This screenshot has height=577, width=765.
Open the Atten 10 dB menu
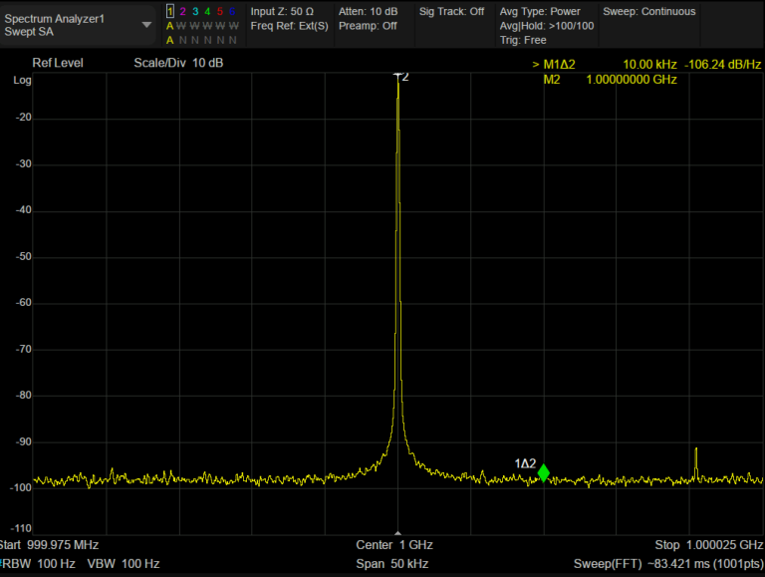point(368,12)
